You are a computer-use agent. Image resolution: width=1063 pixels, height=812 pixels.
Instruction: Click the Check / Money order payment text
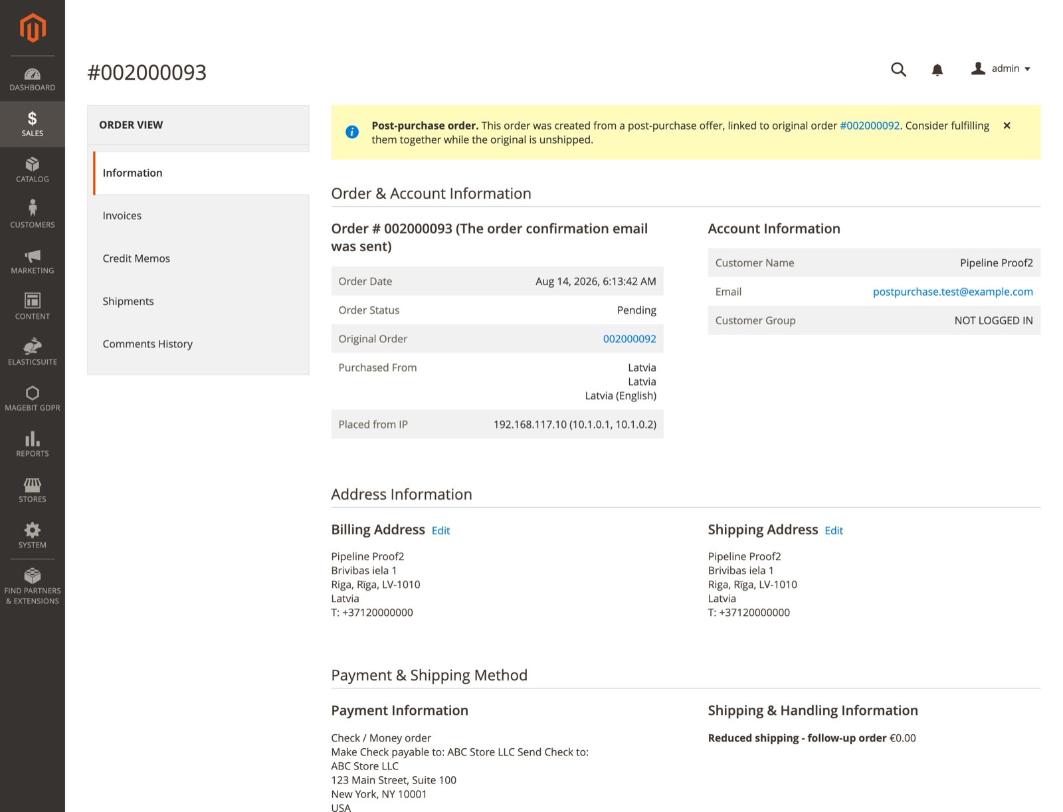[x=381, y=738]
